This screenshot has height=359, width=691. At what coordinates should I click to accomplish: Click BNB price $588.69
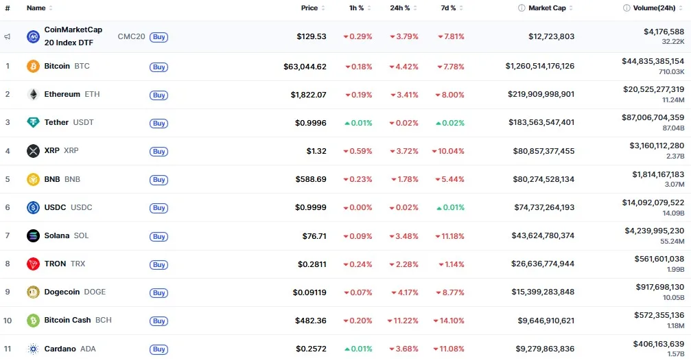coord(311,180)
